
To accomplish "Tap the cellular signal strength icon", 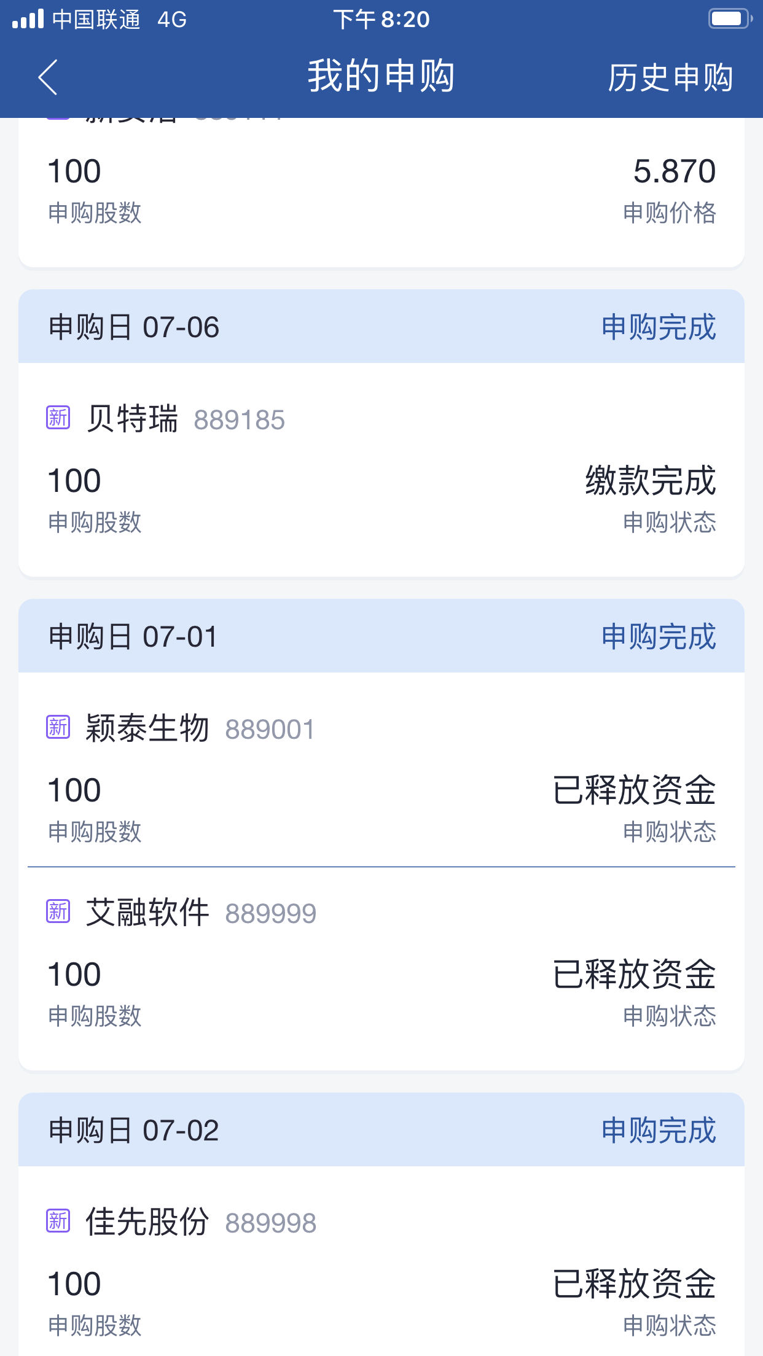I will [28, 19].
